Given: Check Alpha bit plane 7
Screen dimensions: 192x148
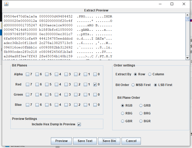Looking at the screenshot, I should click(x=28, y=74).
